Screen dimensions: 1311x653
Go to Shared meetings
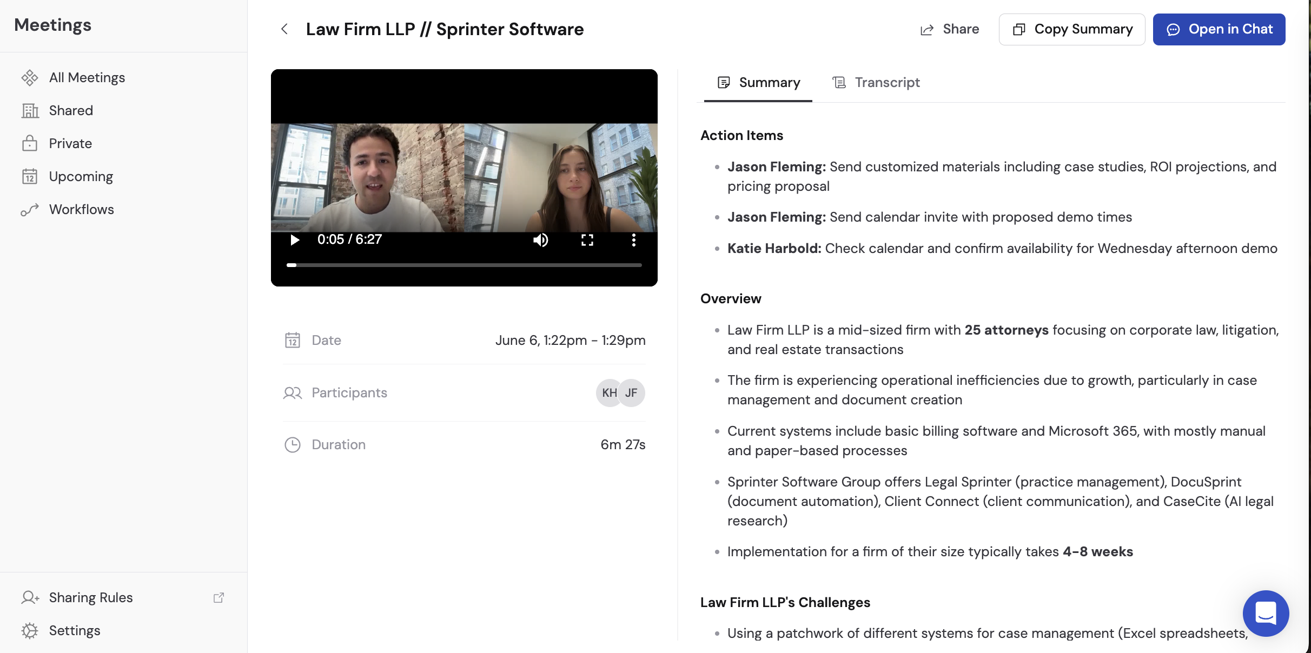[71, 111]
